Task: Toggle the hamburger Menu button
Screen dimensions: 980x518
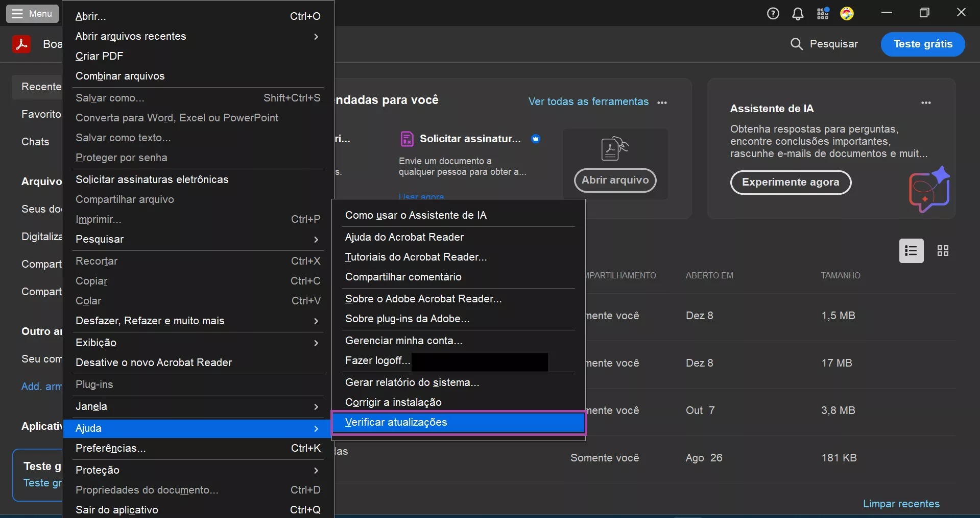Action: point(32,14)
